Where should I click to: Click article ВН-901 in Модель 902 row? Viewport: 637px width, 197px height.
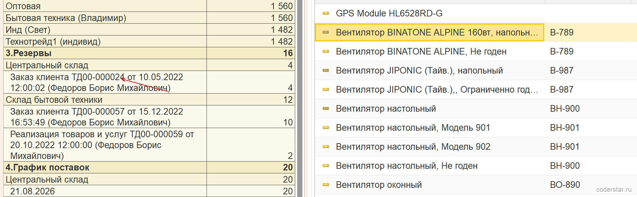(565, 147)
